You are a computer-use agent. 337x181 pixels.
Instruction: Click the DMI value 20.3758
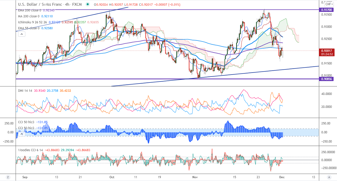tap(52, 91)
